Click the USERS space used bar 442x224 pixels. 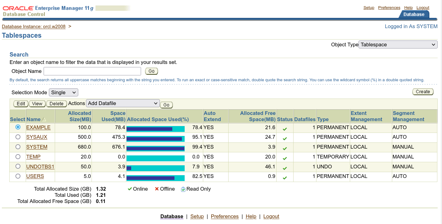point(156,178)
